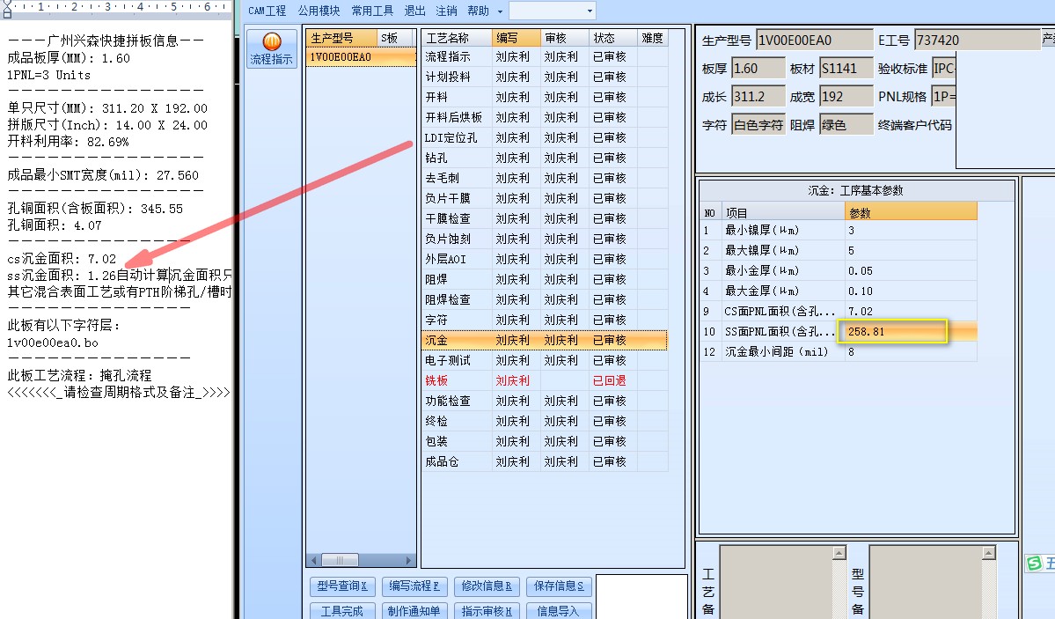
Task: Click the 工具完成 button
Action: (341, 610)
